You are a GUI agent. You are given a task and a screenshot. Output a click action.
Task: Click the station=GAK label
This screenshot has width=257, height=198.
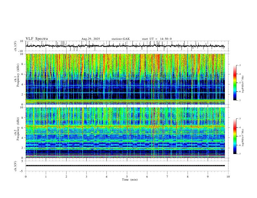tap(120, 39)
